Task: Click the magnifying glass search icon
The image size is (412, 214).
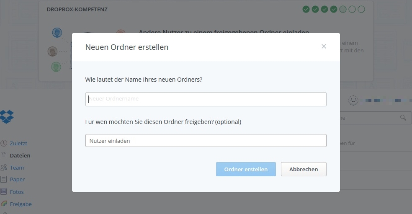Action: (403, 118)
